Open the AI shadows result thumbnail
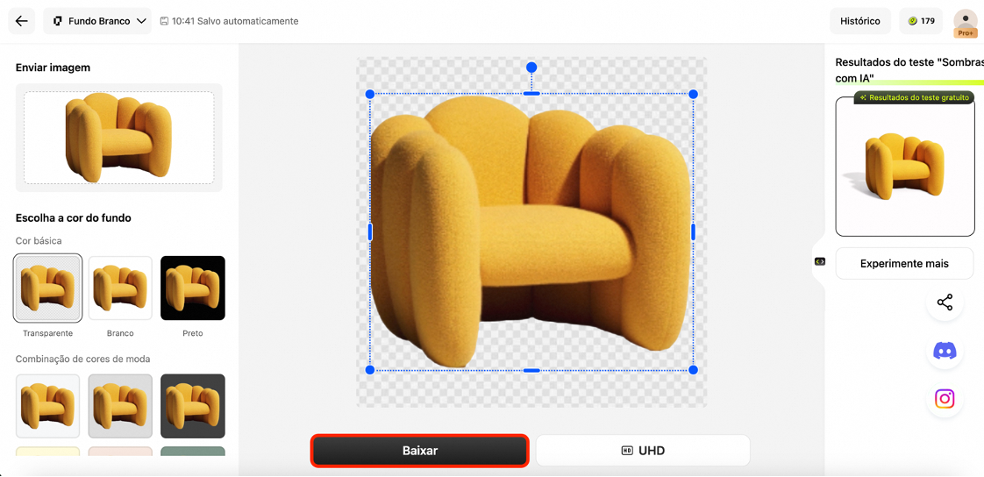Screen dimensions: 984x477 (x=904, y=167)
